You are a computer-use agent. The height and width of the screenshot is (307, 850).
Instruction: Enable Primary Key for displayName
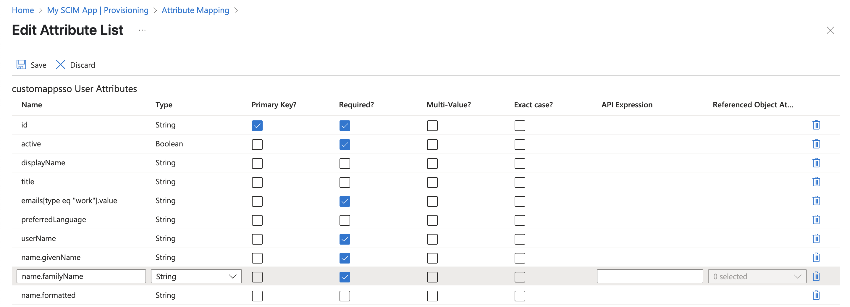257,163
